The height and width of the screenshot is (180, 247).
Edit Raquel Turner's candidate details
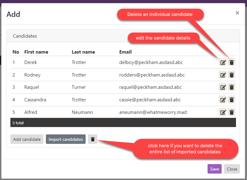coord(223,87)
